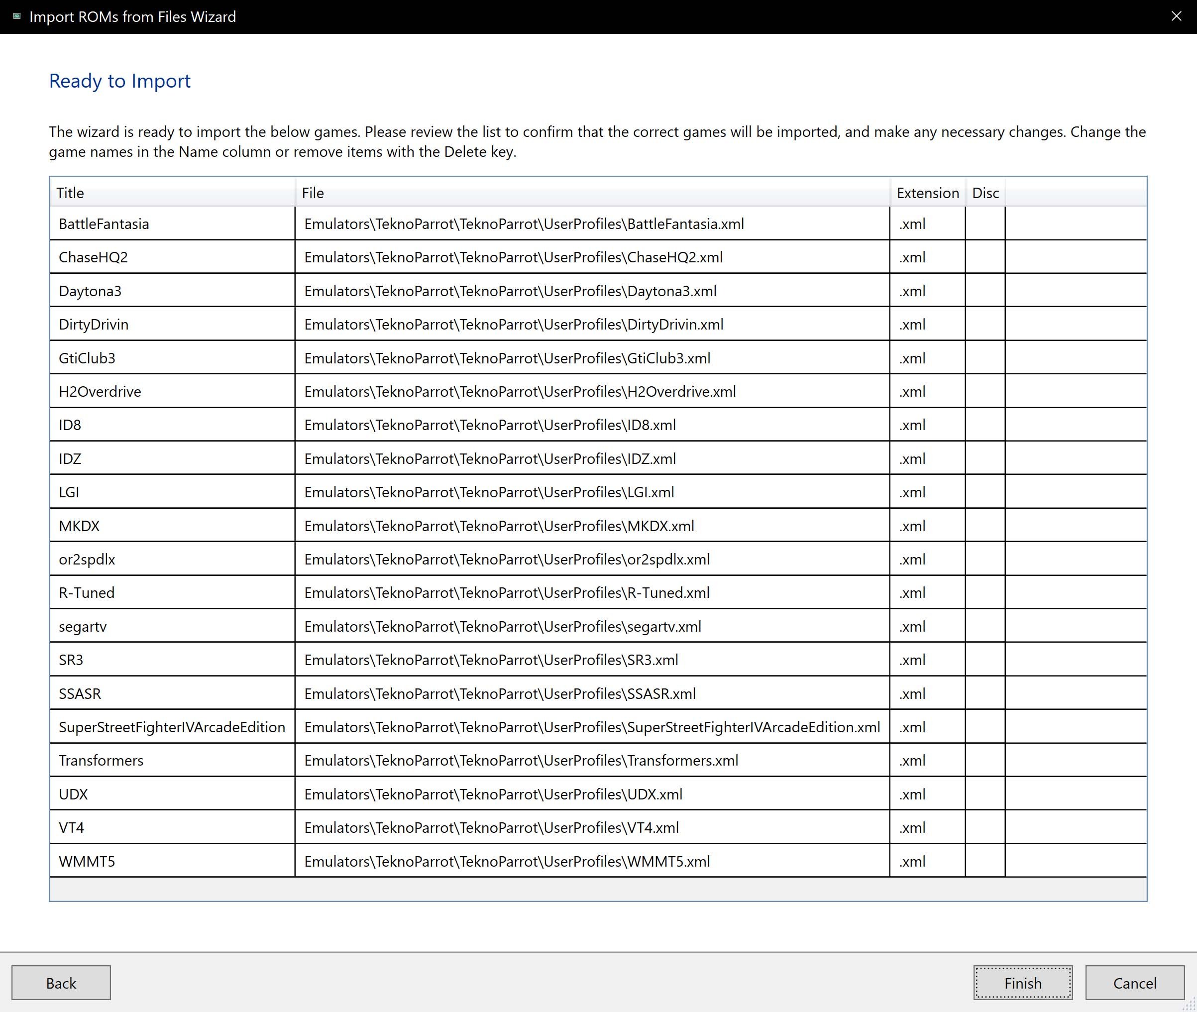Select the VT4 title cell

tap(173, 828)
